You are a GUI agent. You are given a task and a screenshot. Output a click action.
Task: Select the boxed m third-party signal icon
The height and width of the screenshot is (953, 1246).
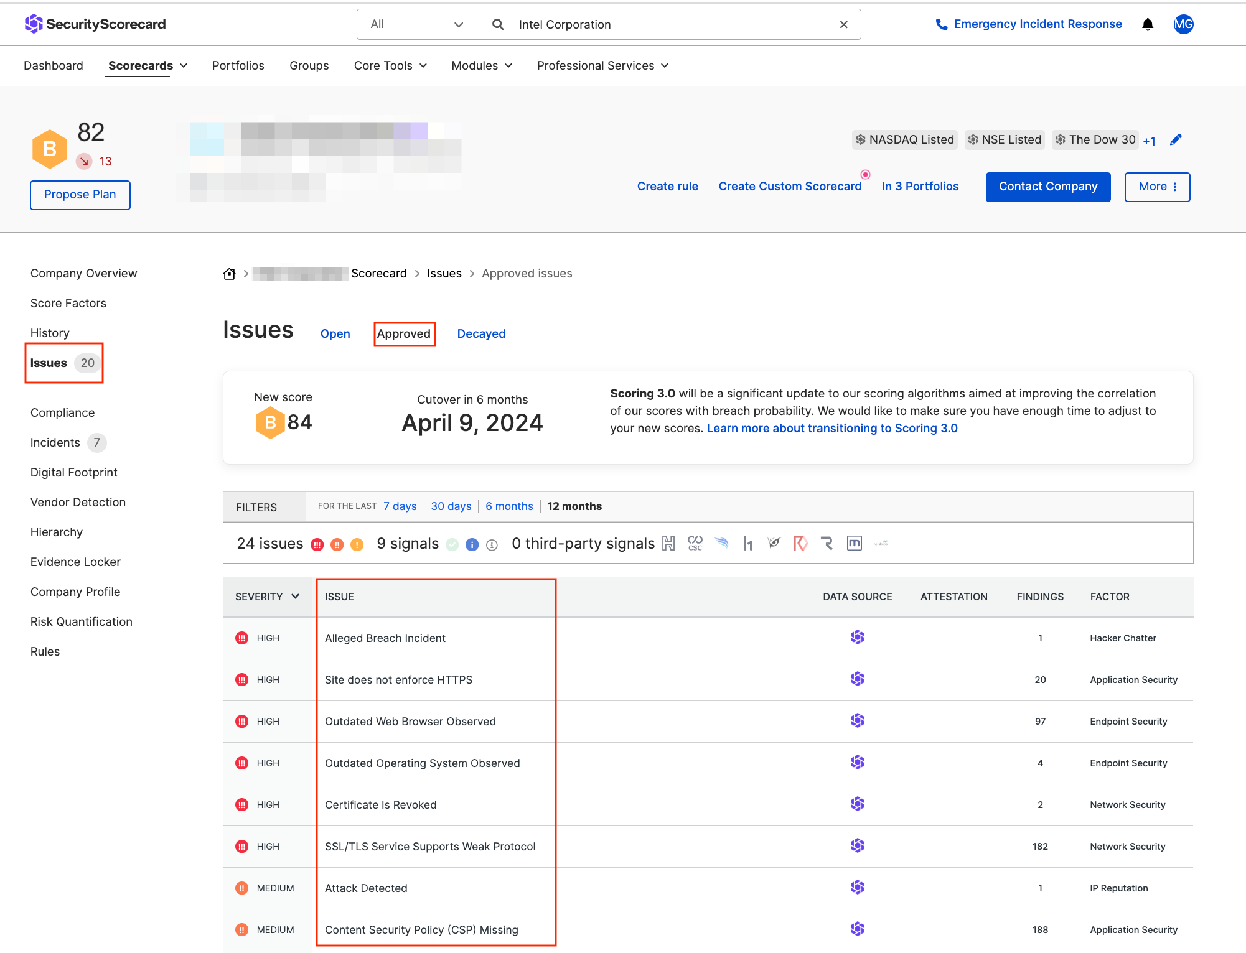pyautogui.click(x=855, y=543)
